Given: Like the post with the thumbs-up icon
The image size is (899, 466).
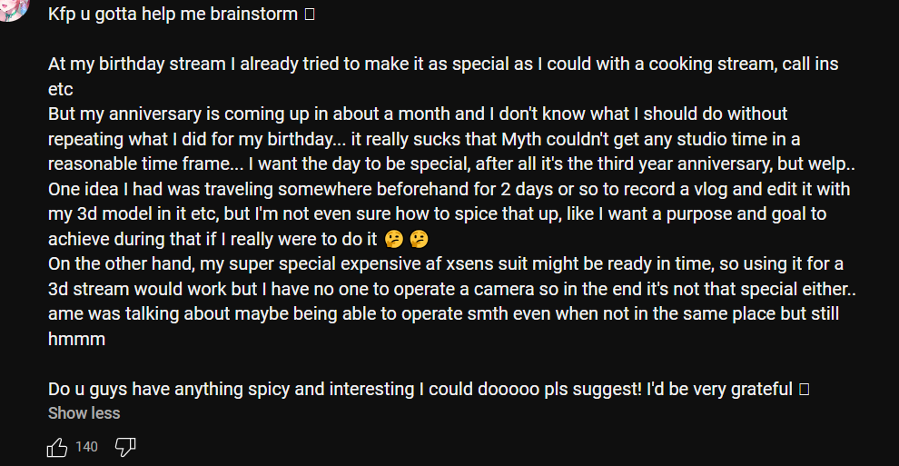Looking at the screenshot, I should click(x=57, y=447).
